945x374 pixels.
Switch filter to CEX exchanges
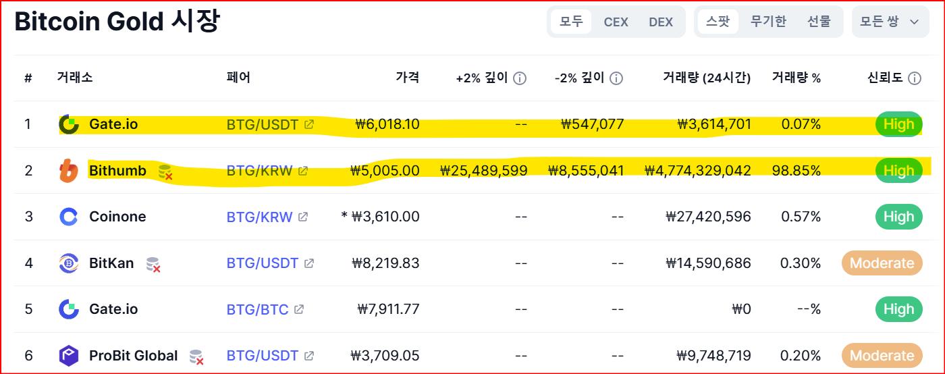(616, 22)
